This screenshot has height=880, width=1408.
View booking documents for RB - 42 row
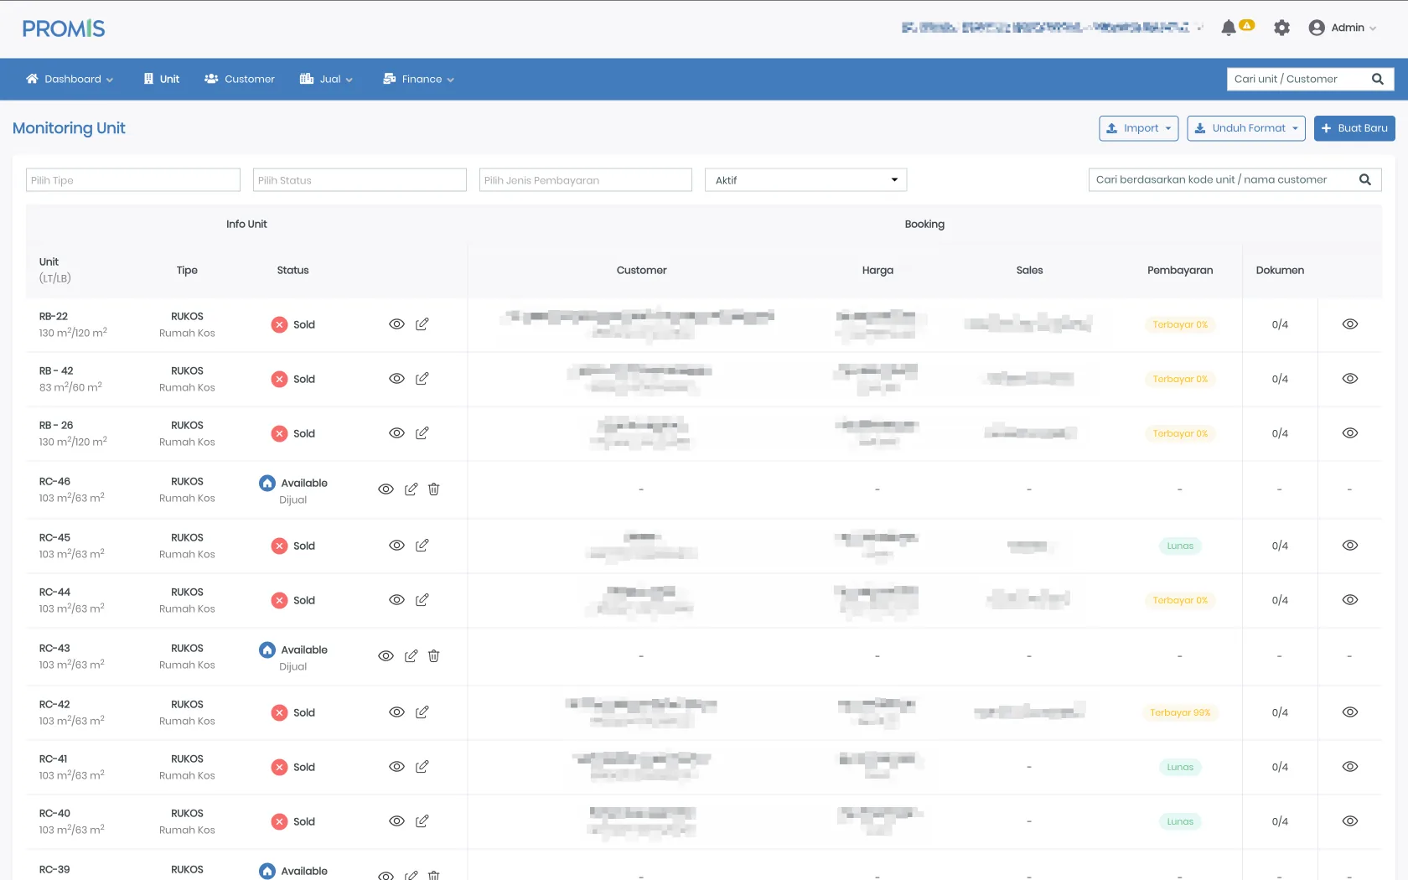[1350, 379]
